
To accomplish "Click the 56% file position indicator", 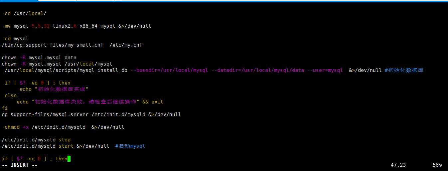I will 437,165.
